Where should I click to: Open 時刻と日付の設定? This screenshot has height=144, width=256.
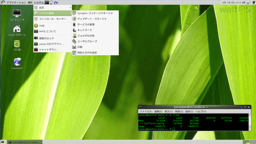click(x=95, y=53)
